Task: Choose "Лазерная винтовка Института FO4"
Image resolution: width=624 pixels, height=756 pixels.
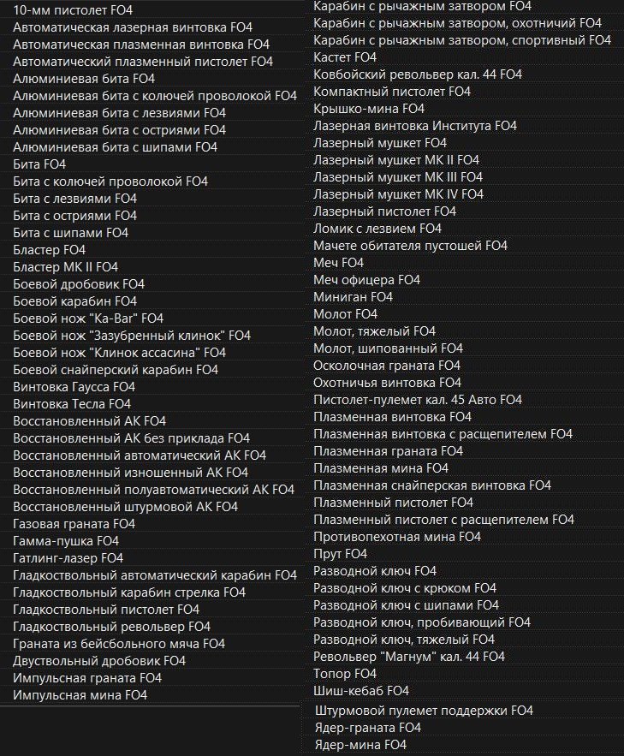Action: coord(415,126)
